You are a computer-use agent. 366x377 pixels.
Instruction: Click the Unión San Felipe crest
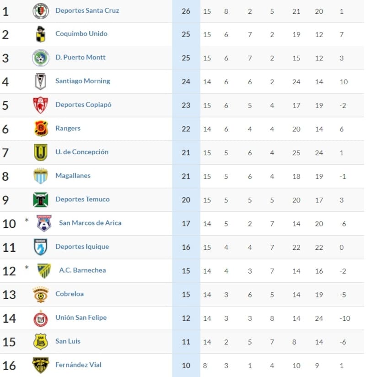pos(41,318)
